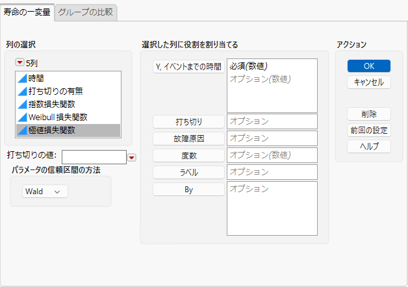The image size is (408, 287).
Task: Click the 打ち切り role button
Action: click(188, 122)
